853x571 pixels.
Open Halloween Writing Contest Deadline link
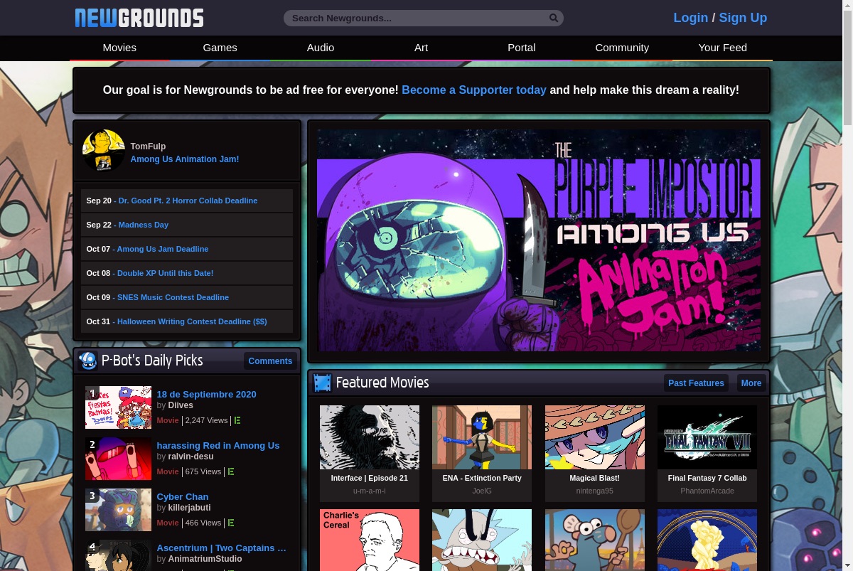coord(192,321)
